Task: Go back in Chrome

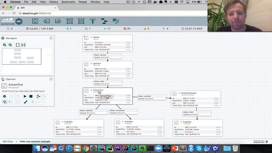Action: pyautogui.click(x=3, y=13)
